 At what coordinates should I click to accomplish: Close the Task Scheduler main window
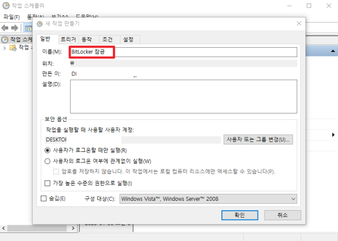tap(329, 6)
